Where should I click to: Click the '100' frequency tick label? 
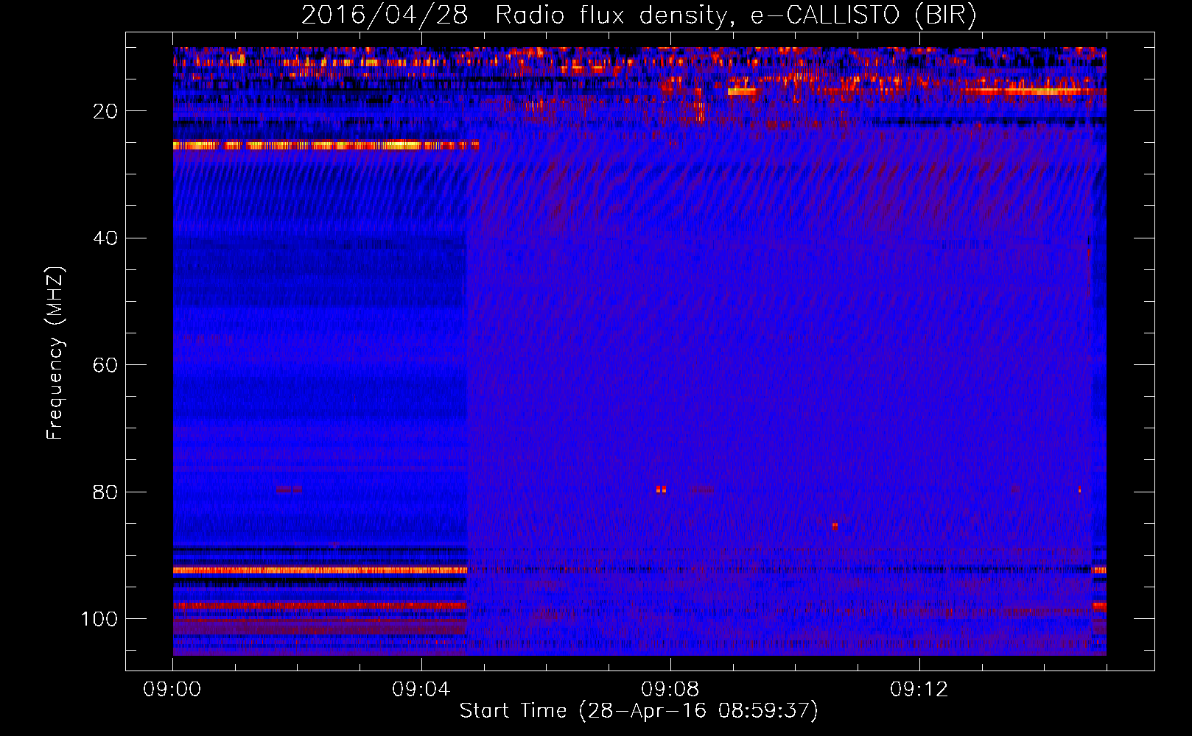[100, 619]
